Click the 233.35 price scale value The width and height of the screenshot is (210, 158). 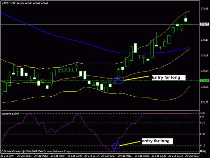(205, 9)
